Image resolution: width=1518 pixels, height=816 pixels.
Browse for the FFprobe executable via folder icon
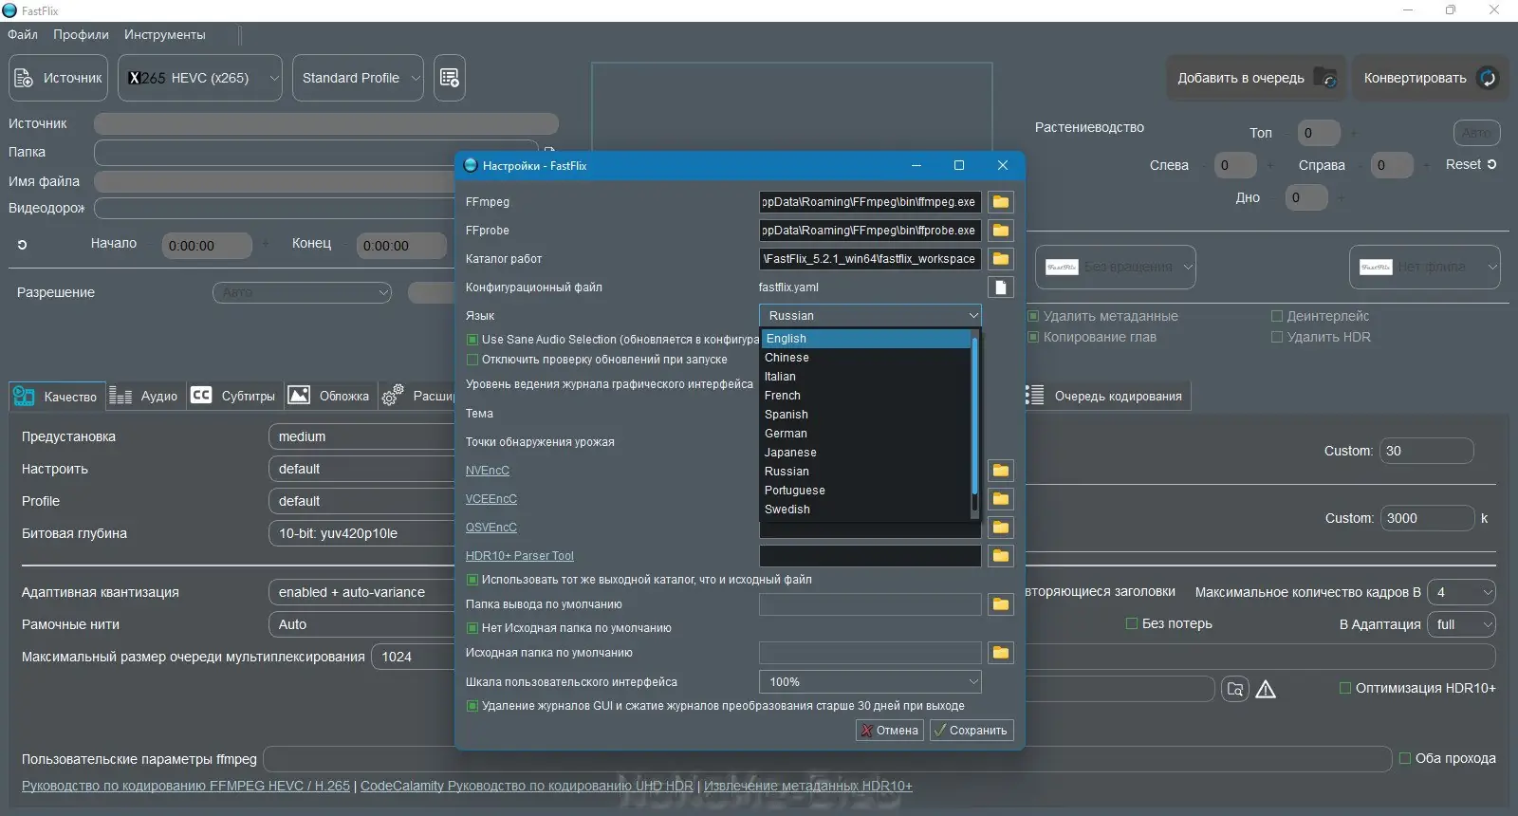click(1000, 231)
